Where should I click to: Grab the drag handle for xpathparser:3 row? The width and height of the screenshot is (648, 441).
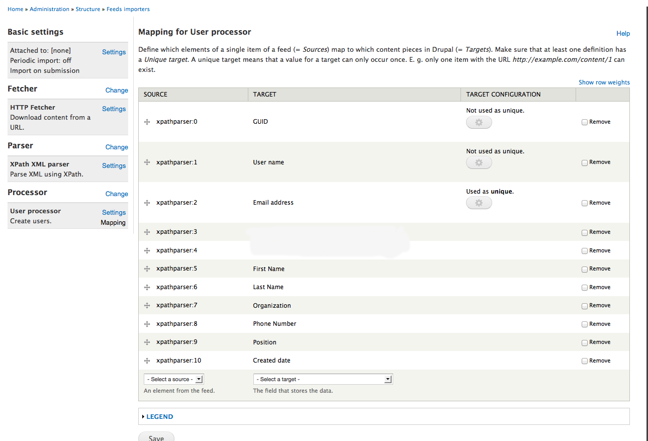(147, 232)
